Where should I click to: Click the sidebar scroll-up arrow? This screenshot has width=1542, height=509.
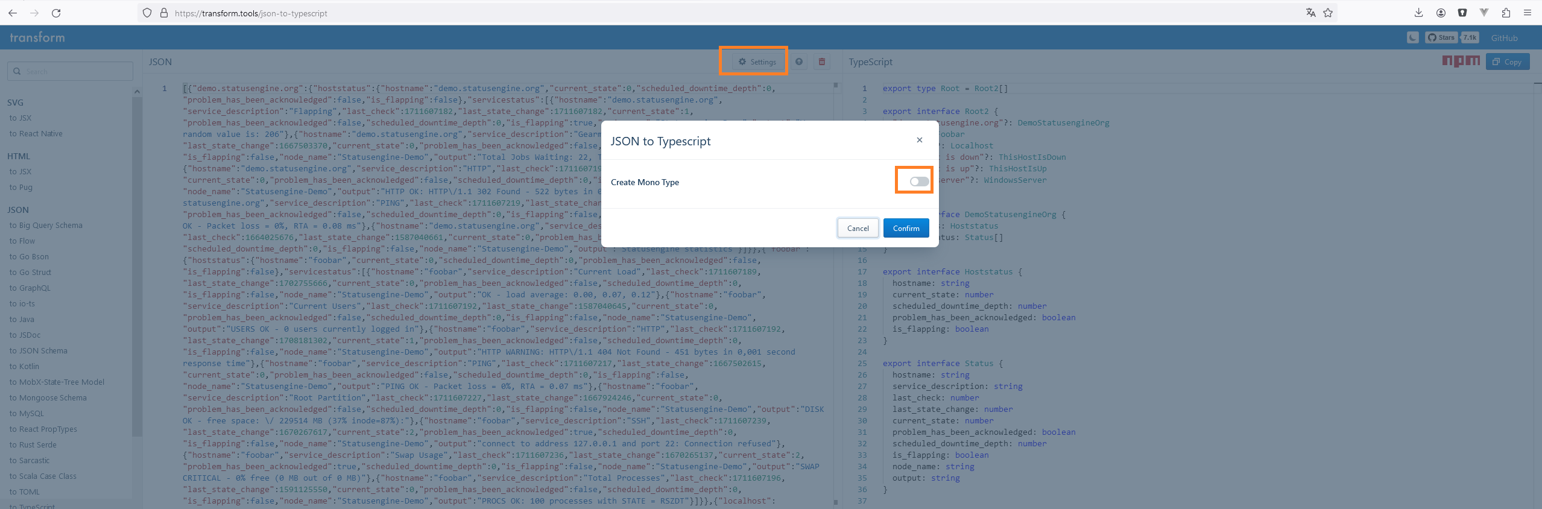(137, 92)
